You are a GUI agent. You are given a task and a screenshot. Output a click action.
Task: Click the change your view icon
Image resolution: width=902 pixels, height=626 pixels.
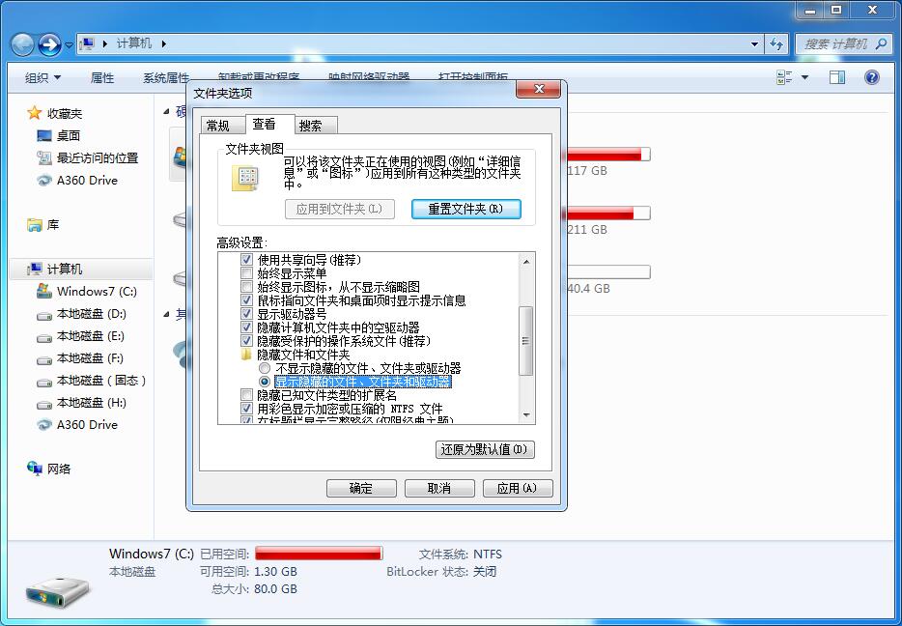(784, 77)
